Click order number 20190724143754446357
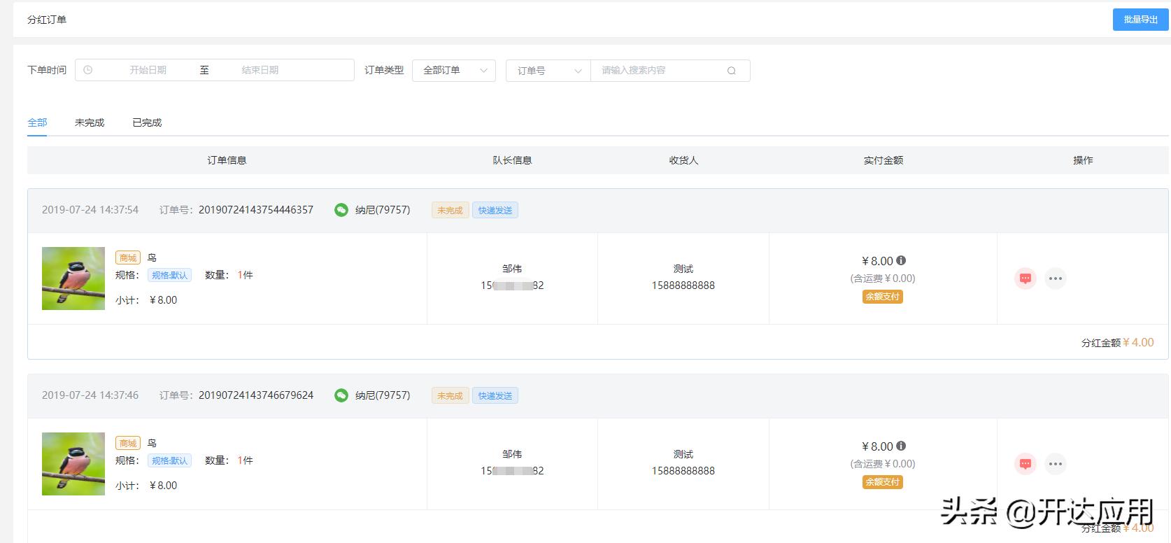 pyautogui.click(x=256, y=210)
